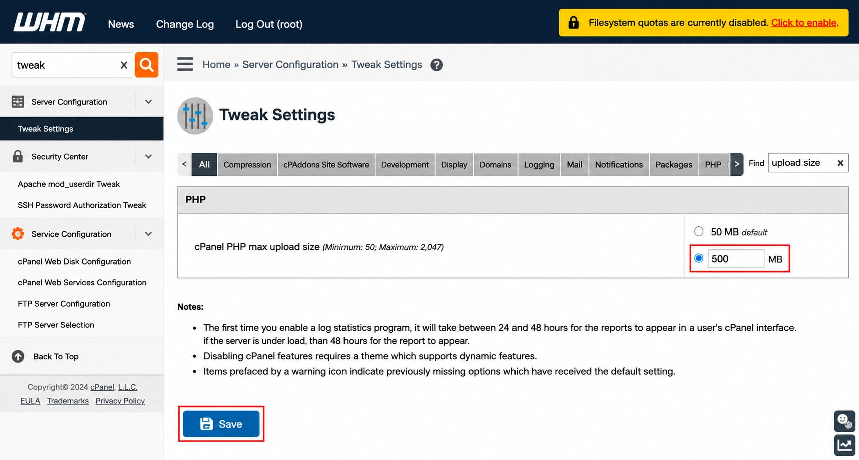Screen dimensions: 859x460
Task: Switch to the Packages tab
Action: pos(674,164)
